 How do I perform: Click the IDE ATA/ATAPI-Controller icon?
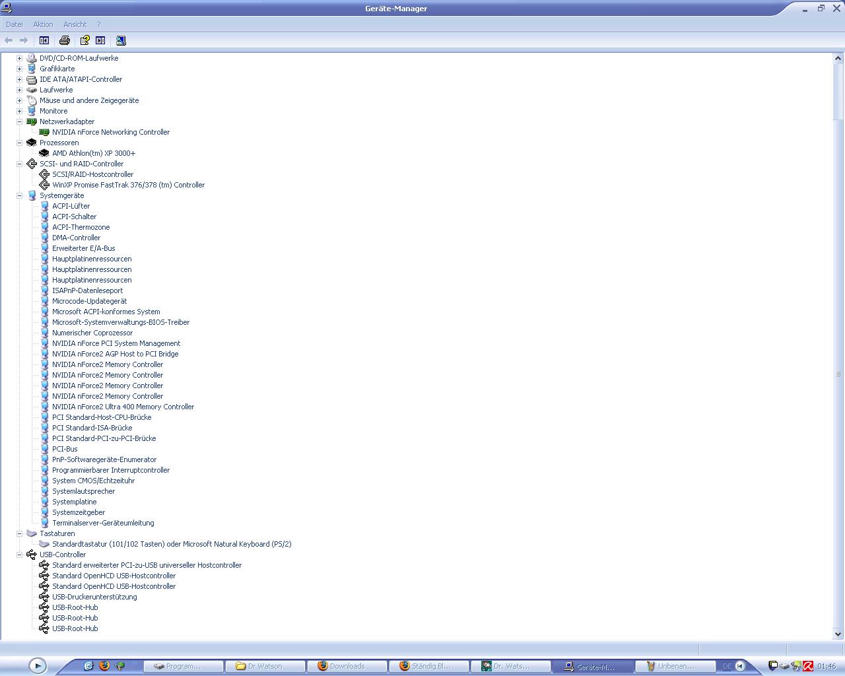[x=31, y=79]
